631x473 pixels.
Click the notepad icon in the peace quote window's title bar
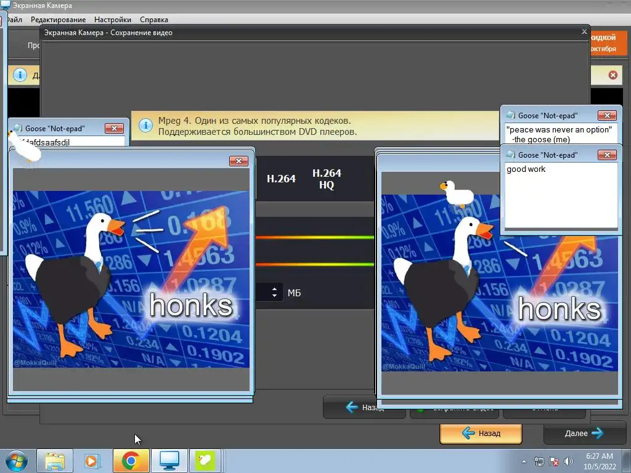(511, 115)
